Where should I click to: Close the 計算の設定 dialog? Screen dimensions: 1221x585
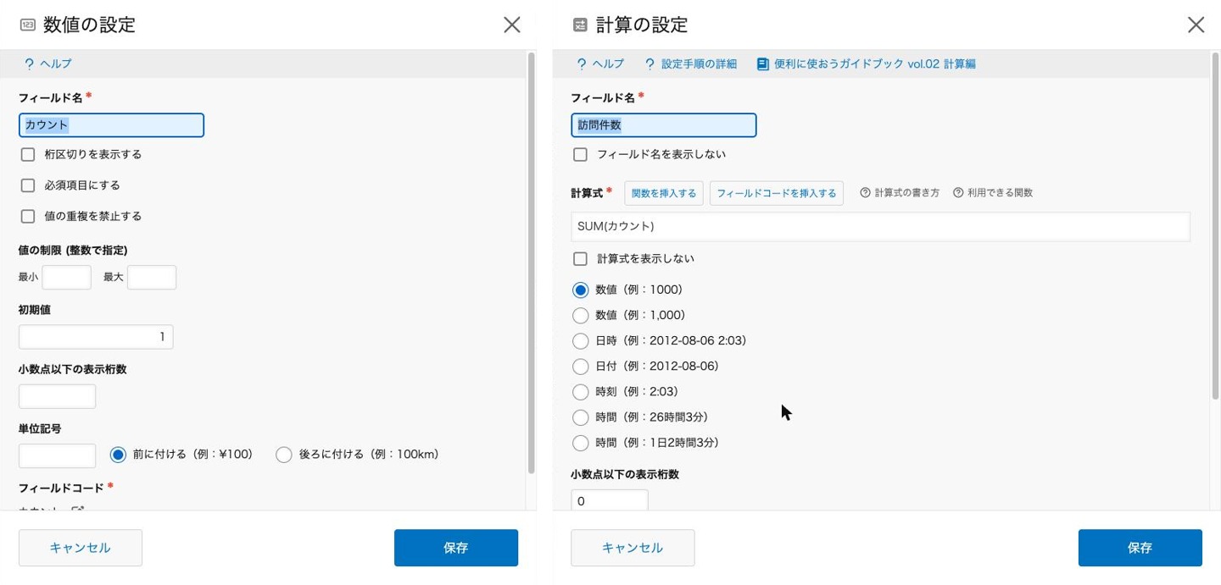(x=1196, y=25)
